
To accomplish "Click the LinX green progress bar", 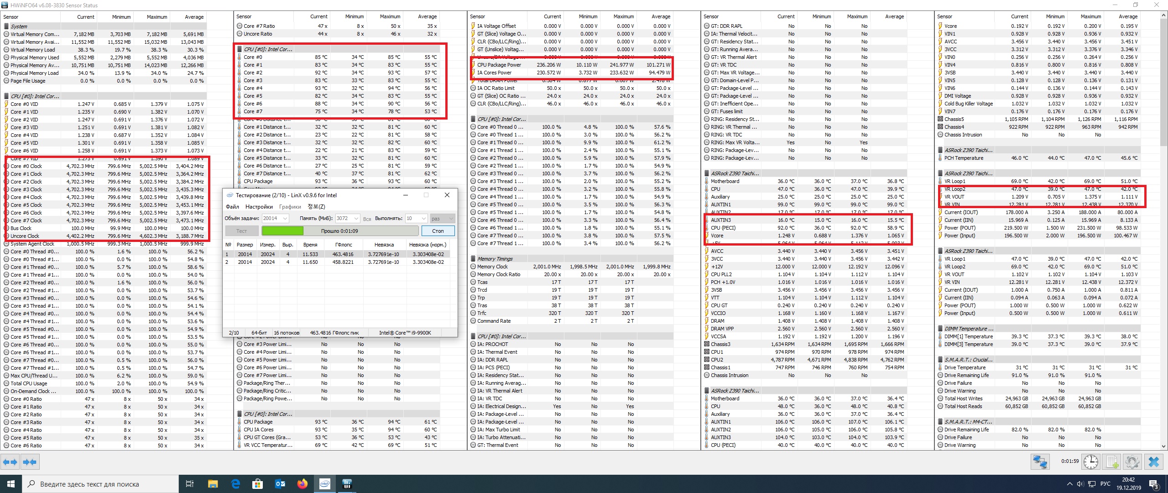I will coord(283,231).
